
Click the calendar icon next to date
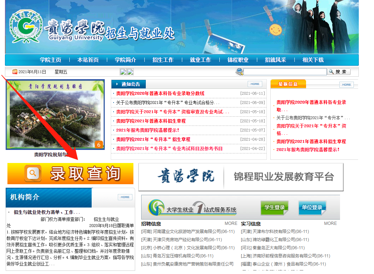[15, 72]
